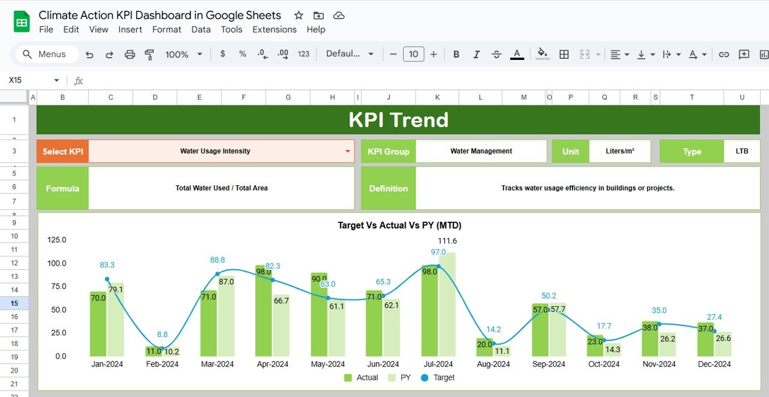
Task: Select the Total Water Used formula cell
Action: (x=222, y=188)
